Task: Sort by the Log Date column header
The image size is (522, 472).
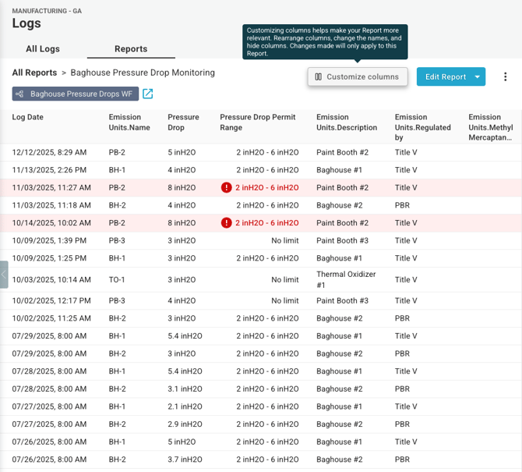Action: (28, 117)
